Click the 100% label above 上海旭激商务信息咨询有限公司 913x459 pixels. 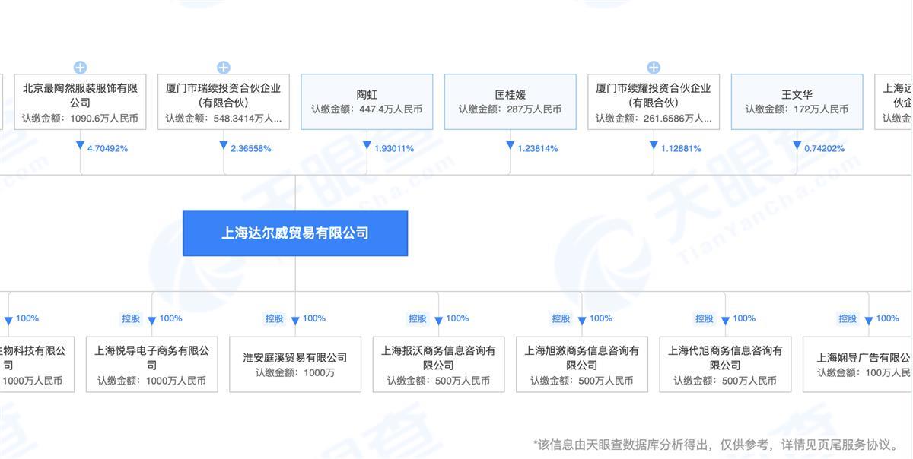(x=601, y=318)
